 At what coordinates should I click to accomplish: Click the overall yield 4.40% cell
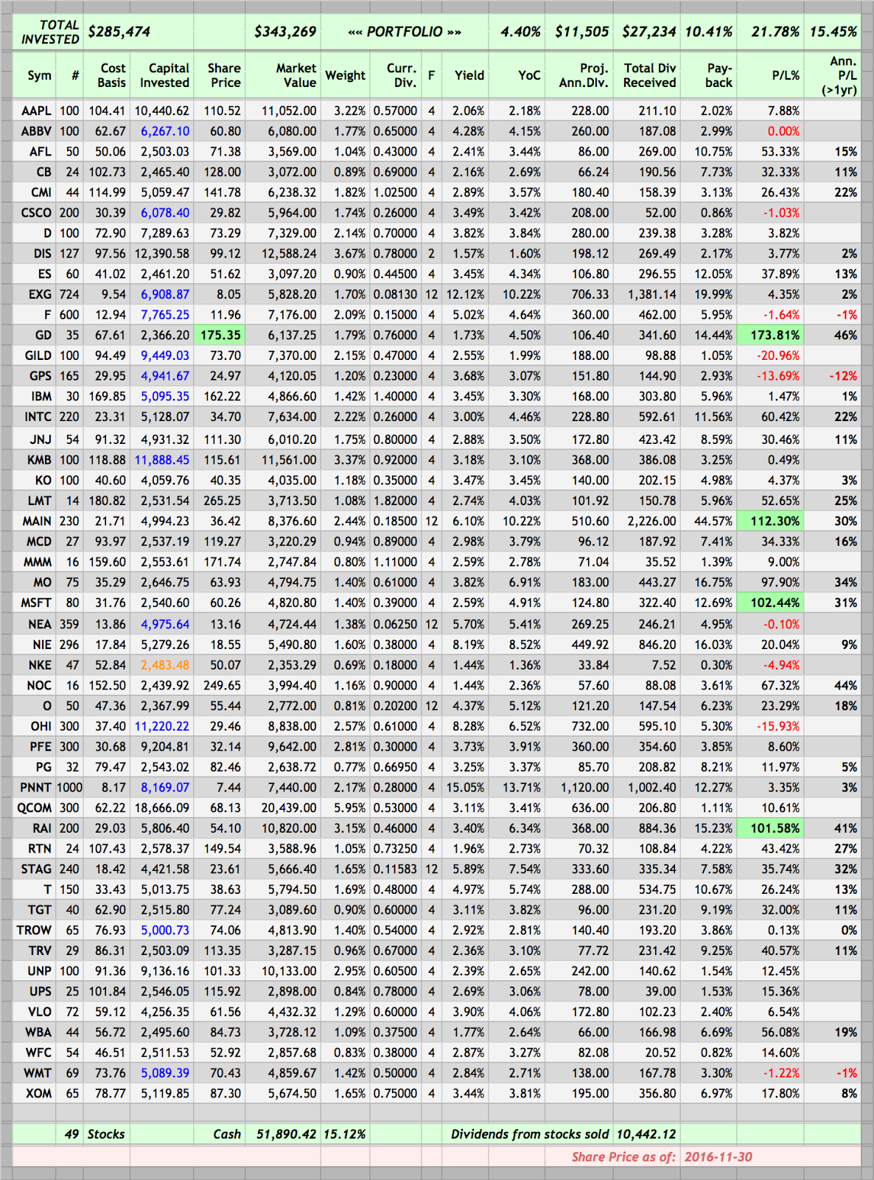[x=516, y=32]
